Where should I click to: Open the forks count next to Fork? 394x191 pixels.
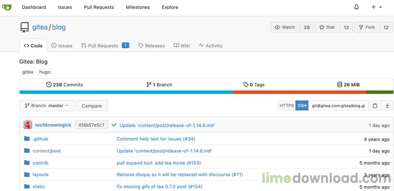point(386,27)
